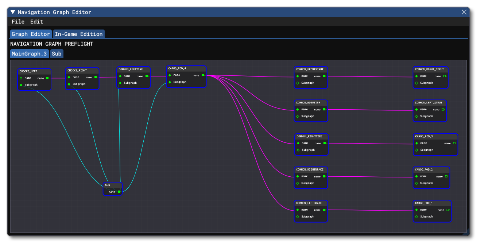The width and height of the screenshot is (477, 243).
Task: Open the File menu
Action: pos(18,21)
